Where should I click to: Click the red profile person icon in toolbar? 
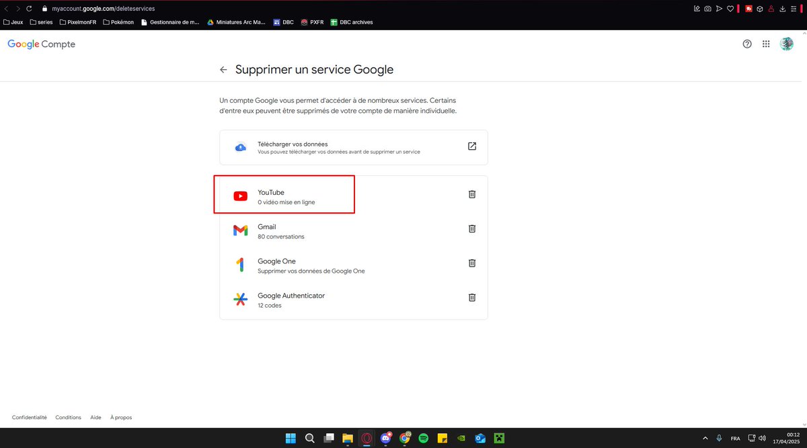coord(771,9)
